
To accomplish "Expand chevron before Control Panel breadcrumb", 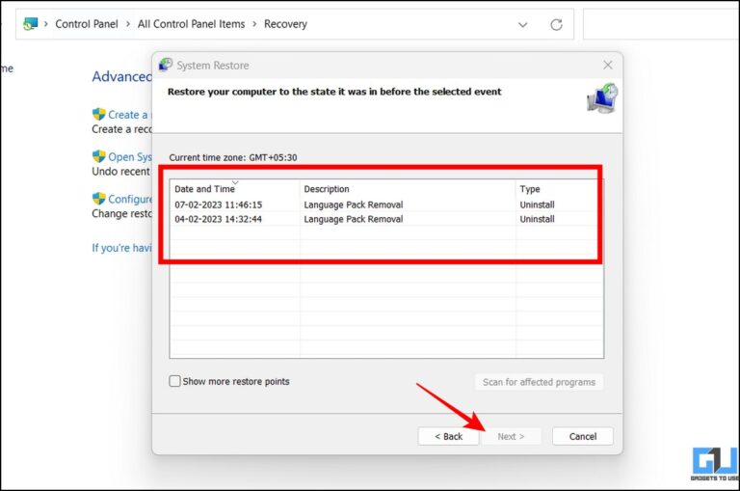I will pos(46,24).
